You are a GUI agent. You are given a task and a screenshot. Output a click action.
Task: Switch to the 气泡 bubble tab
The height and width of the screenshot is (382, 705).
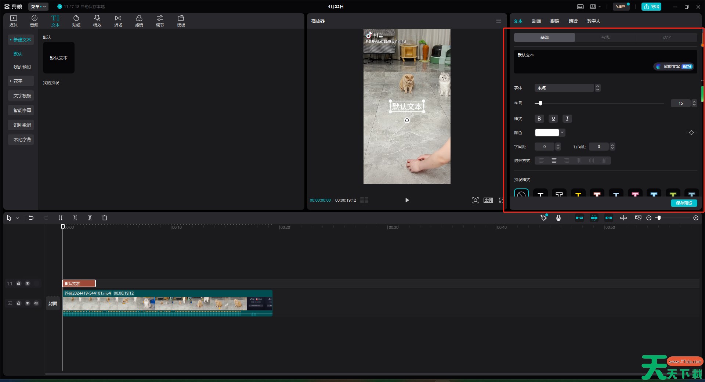coord(605,37)
